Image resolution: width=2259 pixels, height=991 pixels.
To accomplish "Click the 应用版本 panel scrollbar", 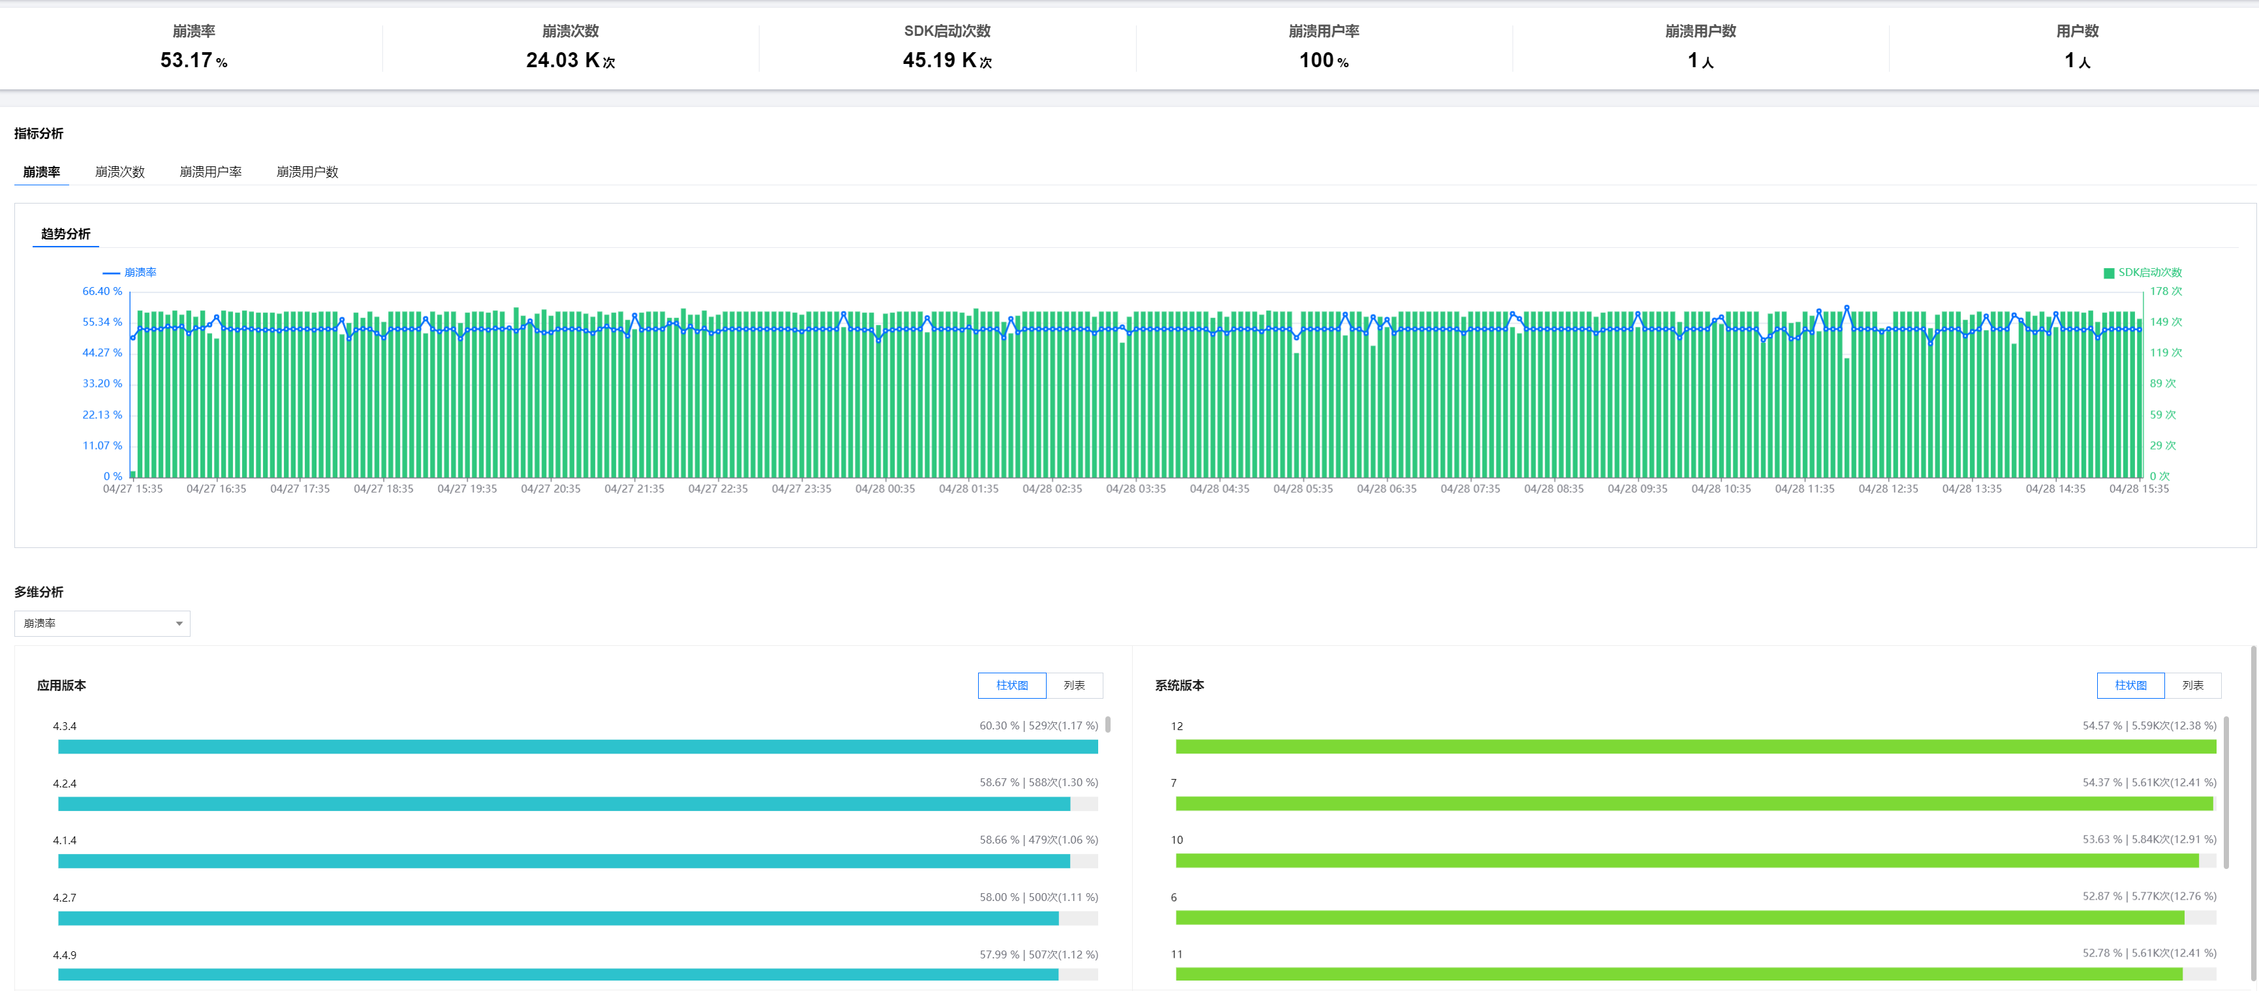I will point(1107,725).
